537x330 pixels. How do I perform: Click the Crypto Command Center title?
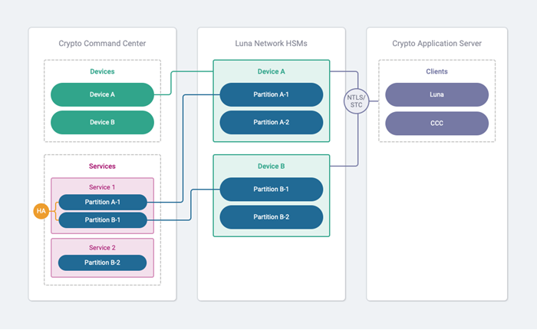[x=102, y=44]
